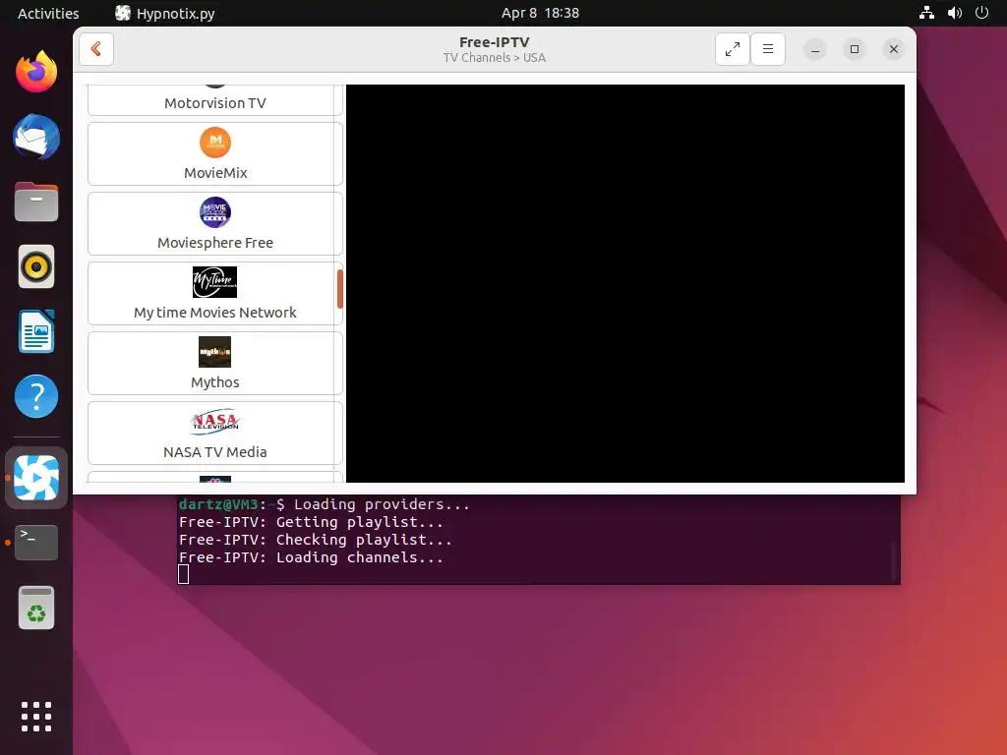Click the Hypnotix icon in the dock
This screenshot has width=1007, height=755.
[x=36, y=478]
